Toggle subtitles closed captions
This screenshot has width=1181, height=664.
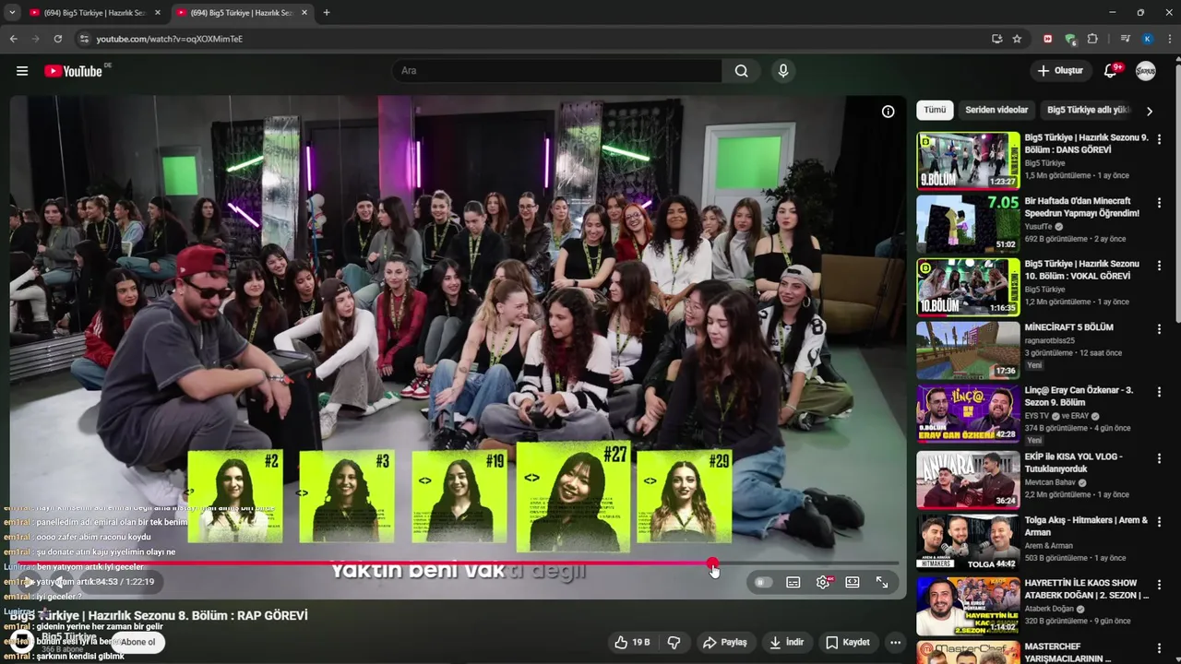(x=793, y=582)
